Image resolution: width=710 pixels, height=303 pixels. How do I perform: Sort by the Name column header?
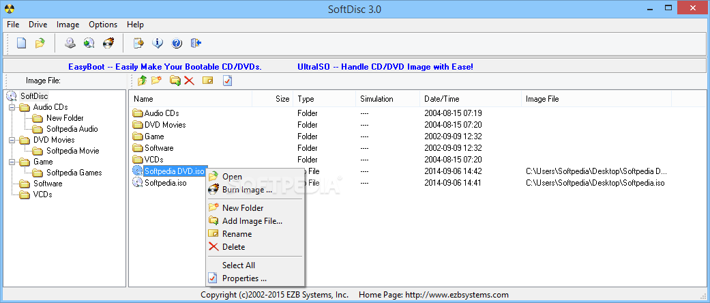191,99
